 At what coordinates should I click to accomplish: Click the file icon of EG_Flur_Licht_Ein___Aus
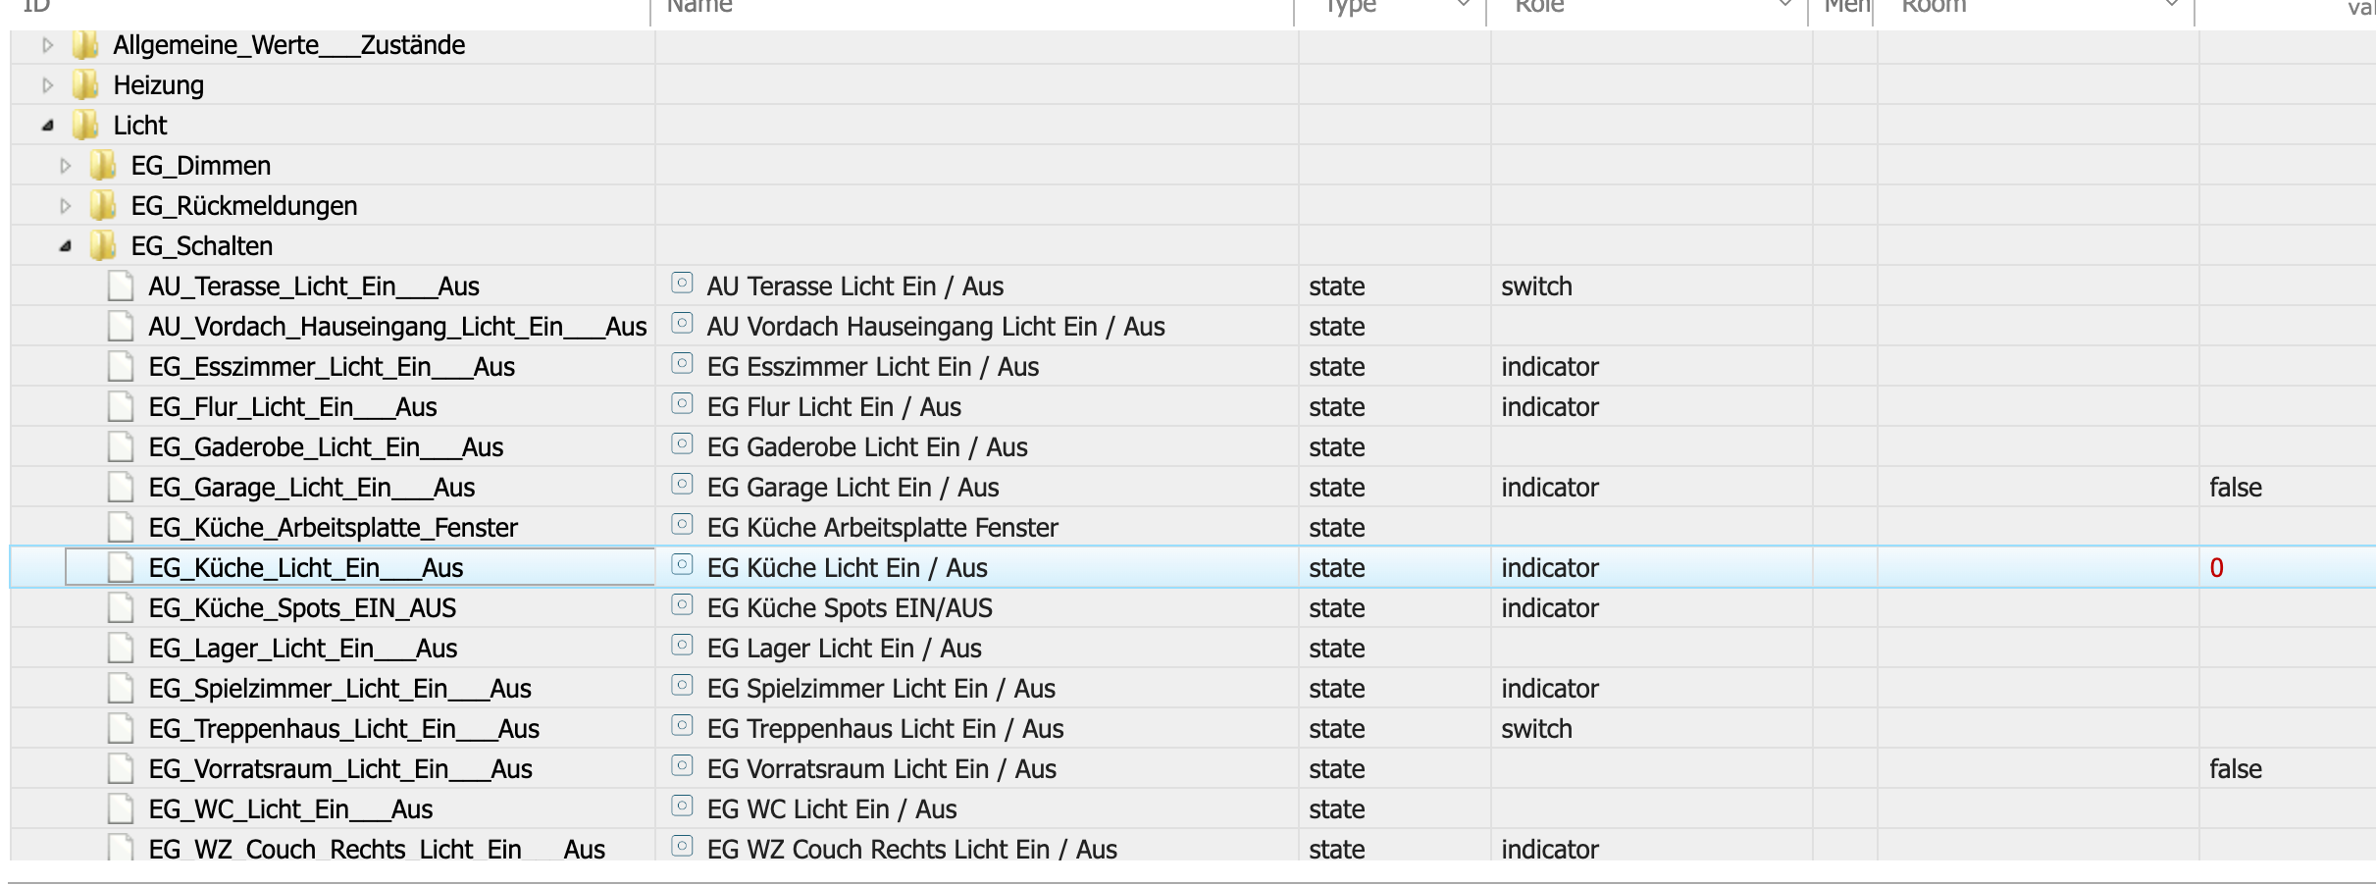coord(121,407)
